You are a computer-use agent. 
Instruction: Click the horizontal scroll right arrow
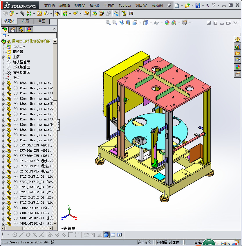click(50, 228)
